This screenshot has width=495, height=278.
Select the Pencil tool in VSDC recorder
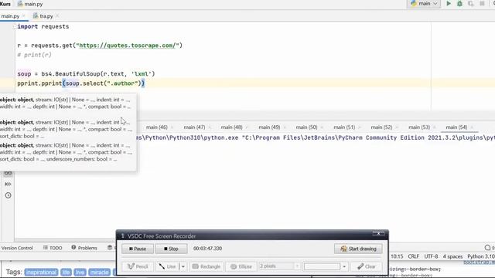click(138, 266)
